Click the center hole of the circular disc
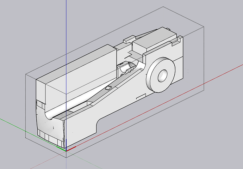 pyautogui.click(x=163, y=76)
